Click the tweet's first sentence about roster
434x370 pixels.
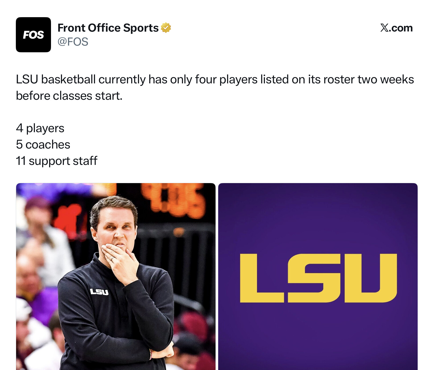pos(215,88)
